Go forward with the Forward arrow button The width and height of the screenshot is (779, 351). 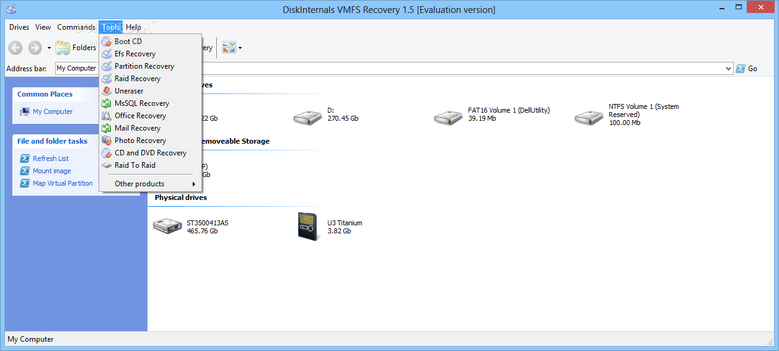coord(35,48)
